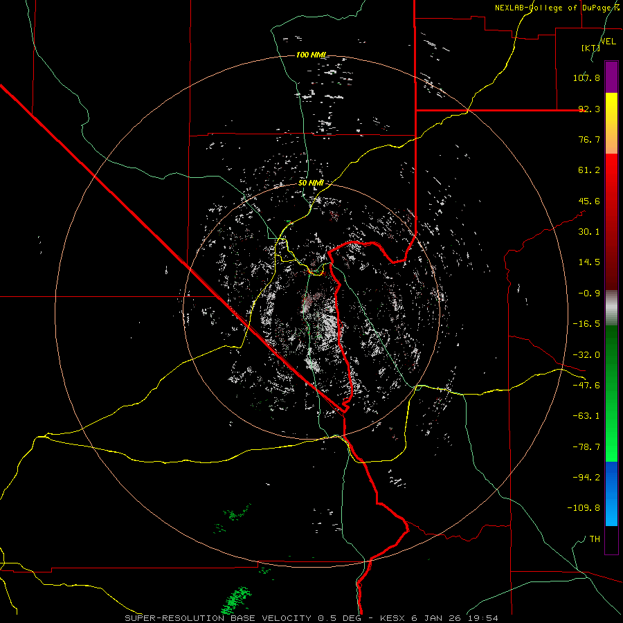This screenshot has width=623, height=623.
Task: Click the NEXLAB-College of DuPage credit text
Action: [557, 8]
